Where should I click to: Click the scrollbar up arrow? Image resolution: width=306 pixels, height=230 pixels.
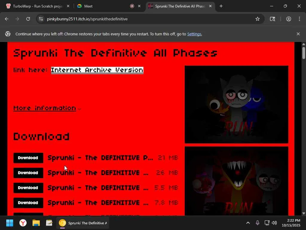click(x=304, y=44)
